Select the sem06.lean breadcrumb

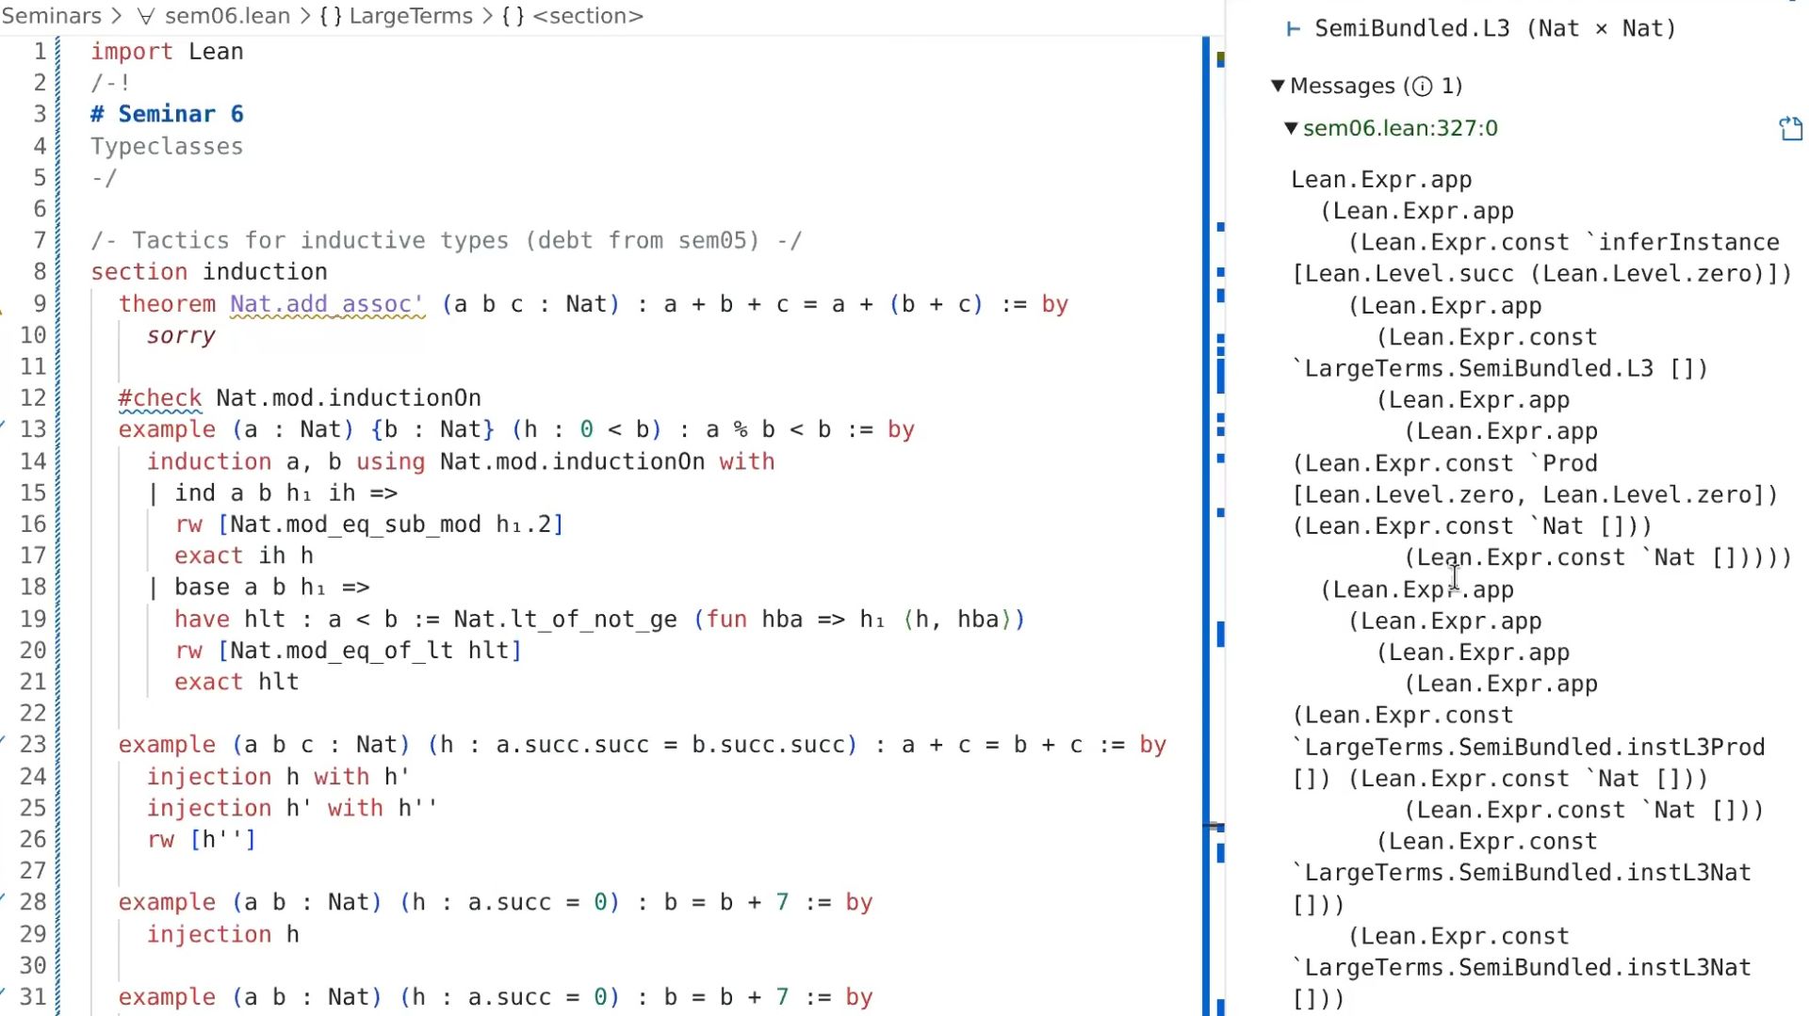(227, 16)
